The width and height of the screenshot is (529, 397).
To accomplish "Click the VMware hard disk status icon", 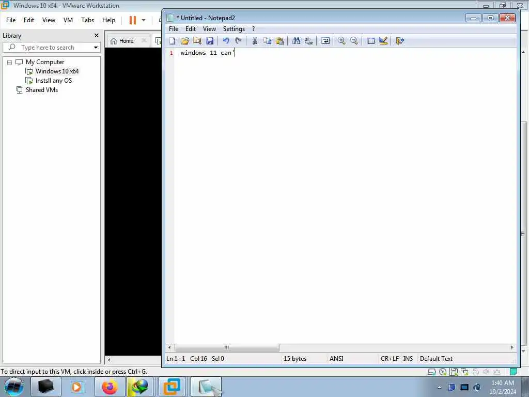I will [x=431, y=372].
